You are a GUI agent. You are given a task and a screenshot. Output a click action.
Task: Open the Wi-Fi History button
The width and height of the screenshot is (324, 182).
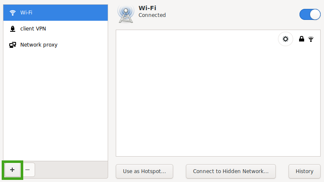click(304, 171)
